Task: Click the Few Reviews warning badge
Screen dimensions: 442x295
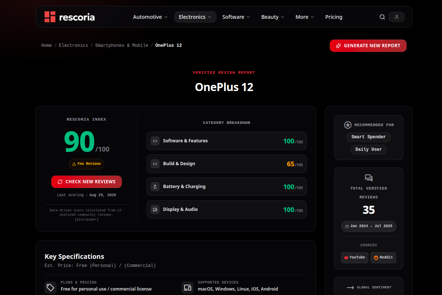Action: tap(87, 164)
